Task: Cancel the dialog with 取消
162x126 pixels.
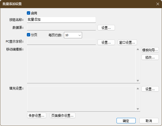Action: (x=149, y=121)
